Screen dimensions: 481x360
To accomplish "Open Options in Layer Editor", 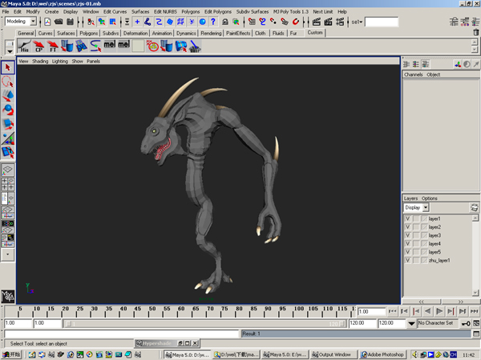I will click(429, 198).
